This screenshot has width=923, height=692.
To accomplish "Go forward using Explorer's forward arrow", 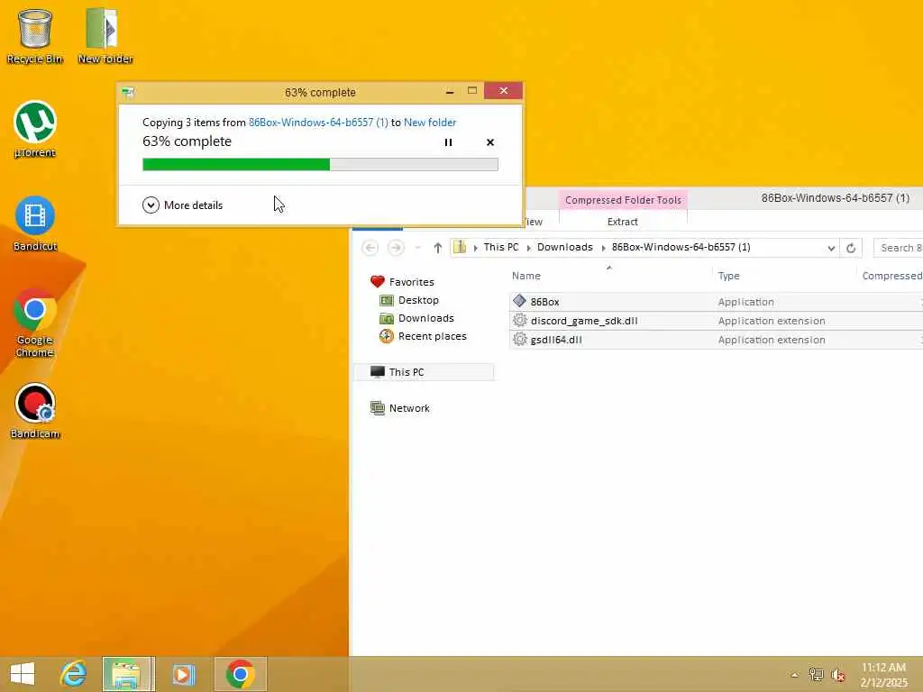I will click(x=396, y=248).
